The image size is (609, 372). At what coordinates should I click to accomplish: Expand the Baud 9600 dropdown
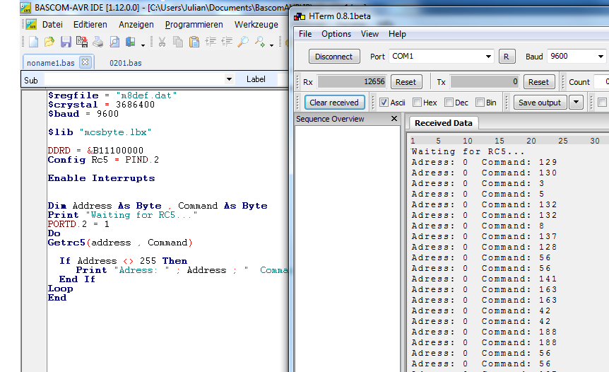[601, 57]
